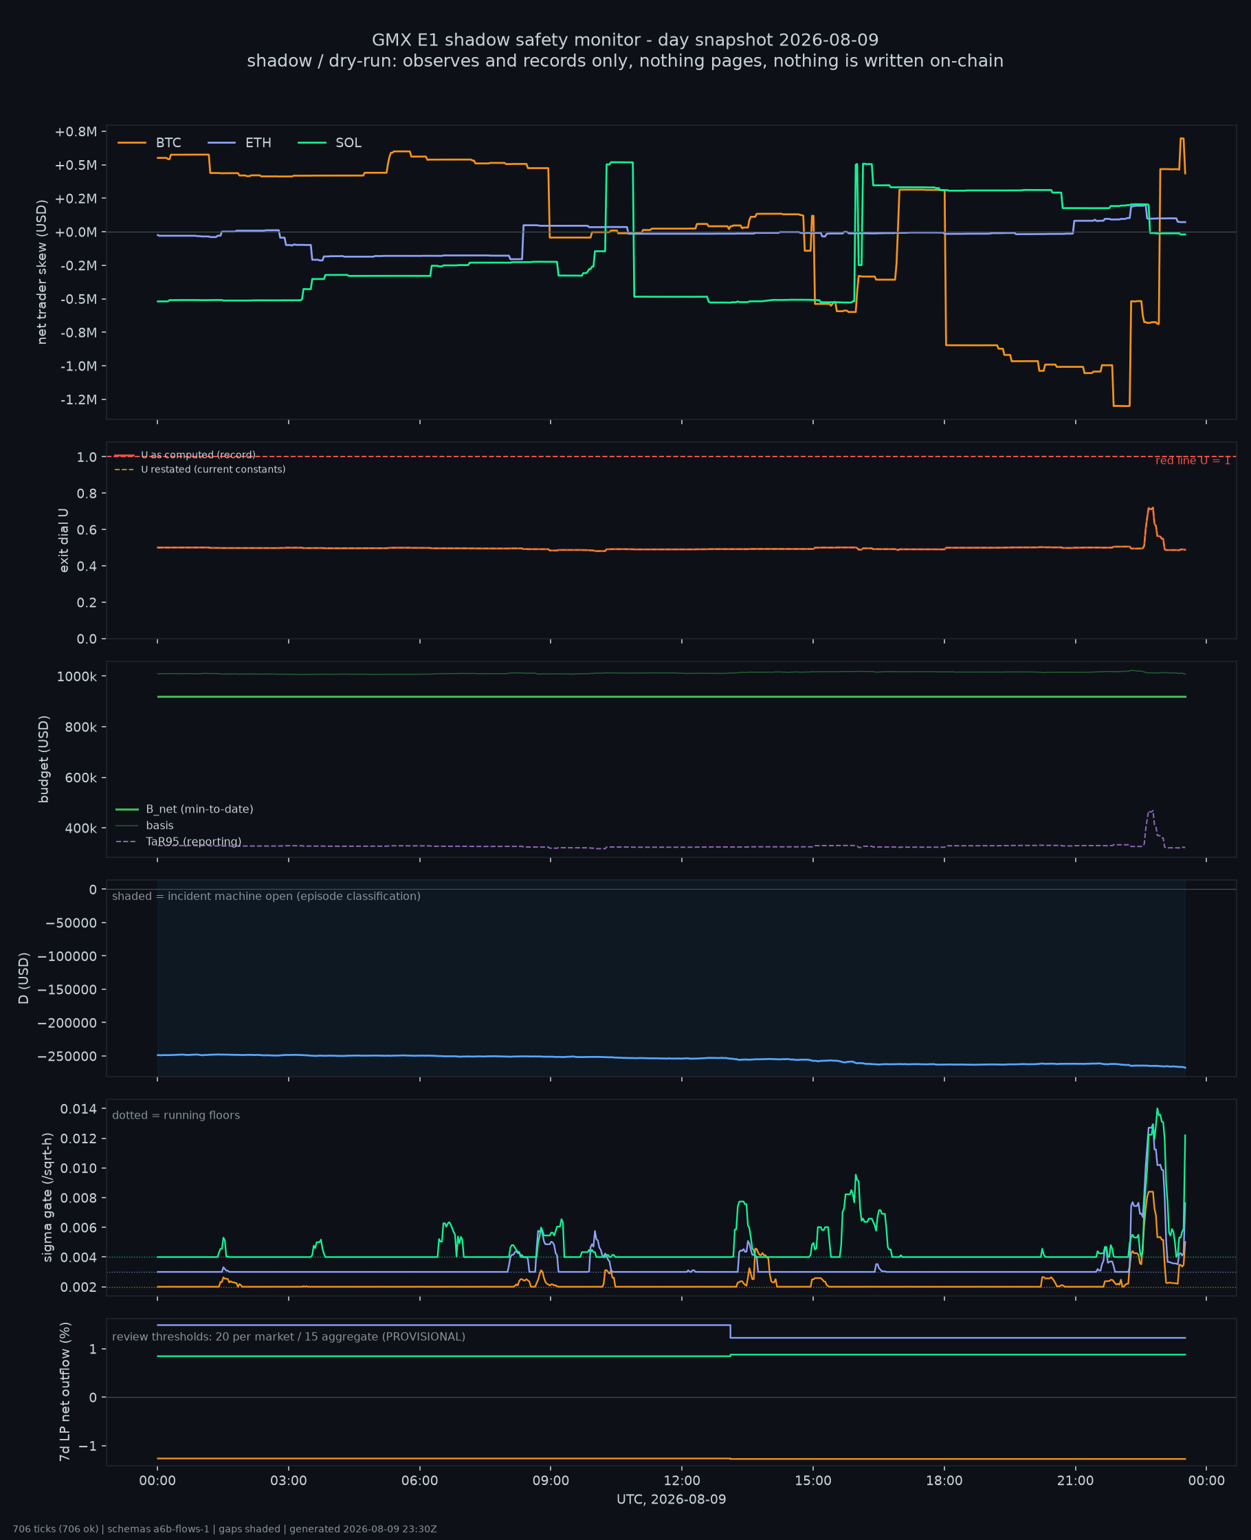Click the '-1.2M' skew tick label
This screenshot has height=1540, width=1251.
[x=78, y=399]
